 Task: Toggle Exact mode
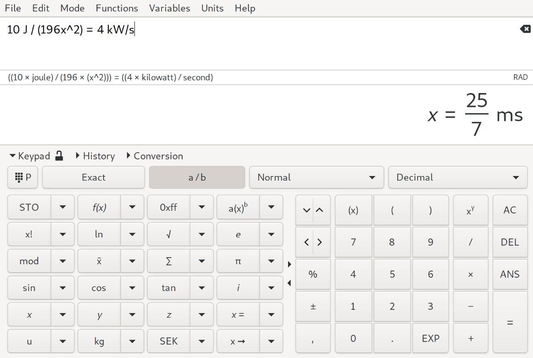pyautogui.click(x=94, y=177)
